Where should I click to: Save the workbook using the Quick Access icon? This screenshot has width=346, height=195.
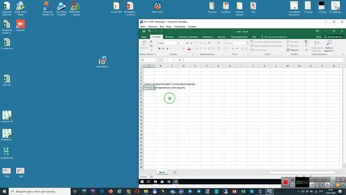[144, 31]
